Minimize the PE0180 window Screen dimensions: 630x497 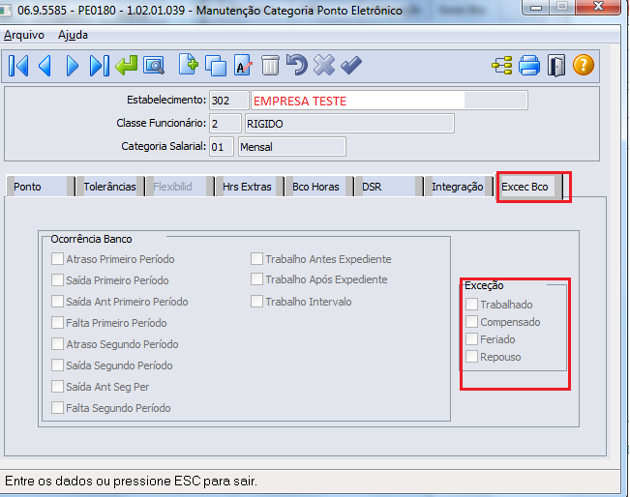click(x=536, y=7)
